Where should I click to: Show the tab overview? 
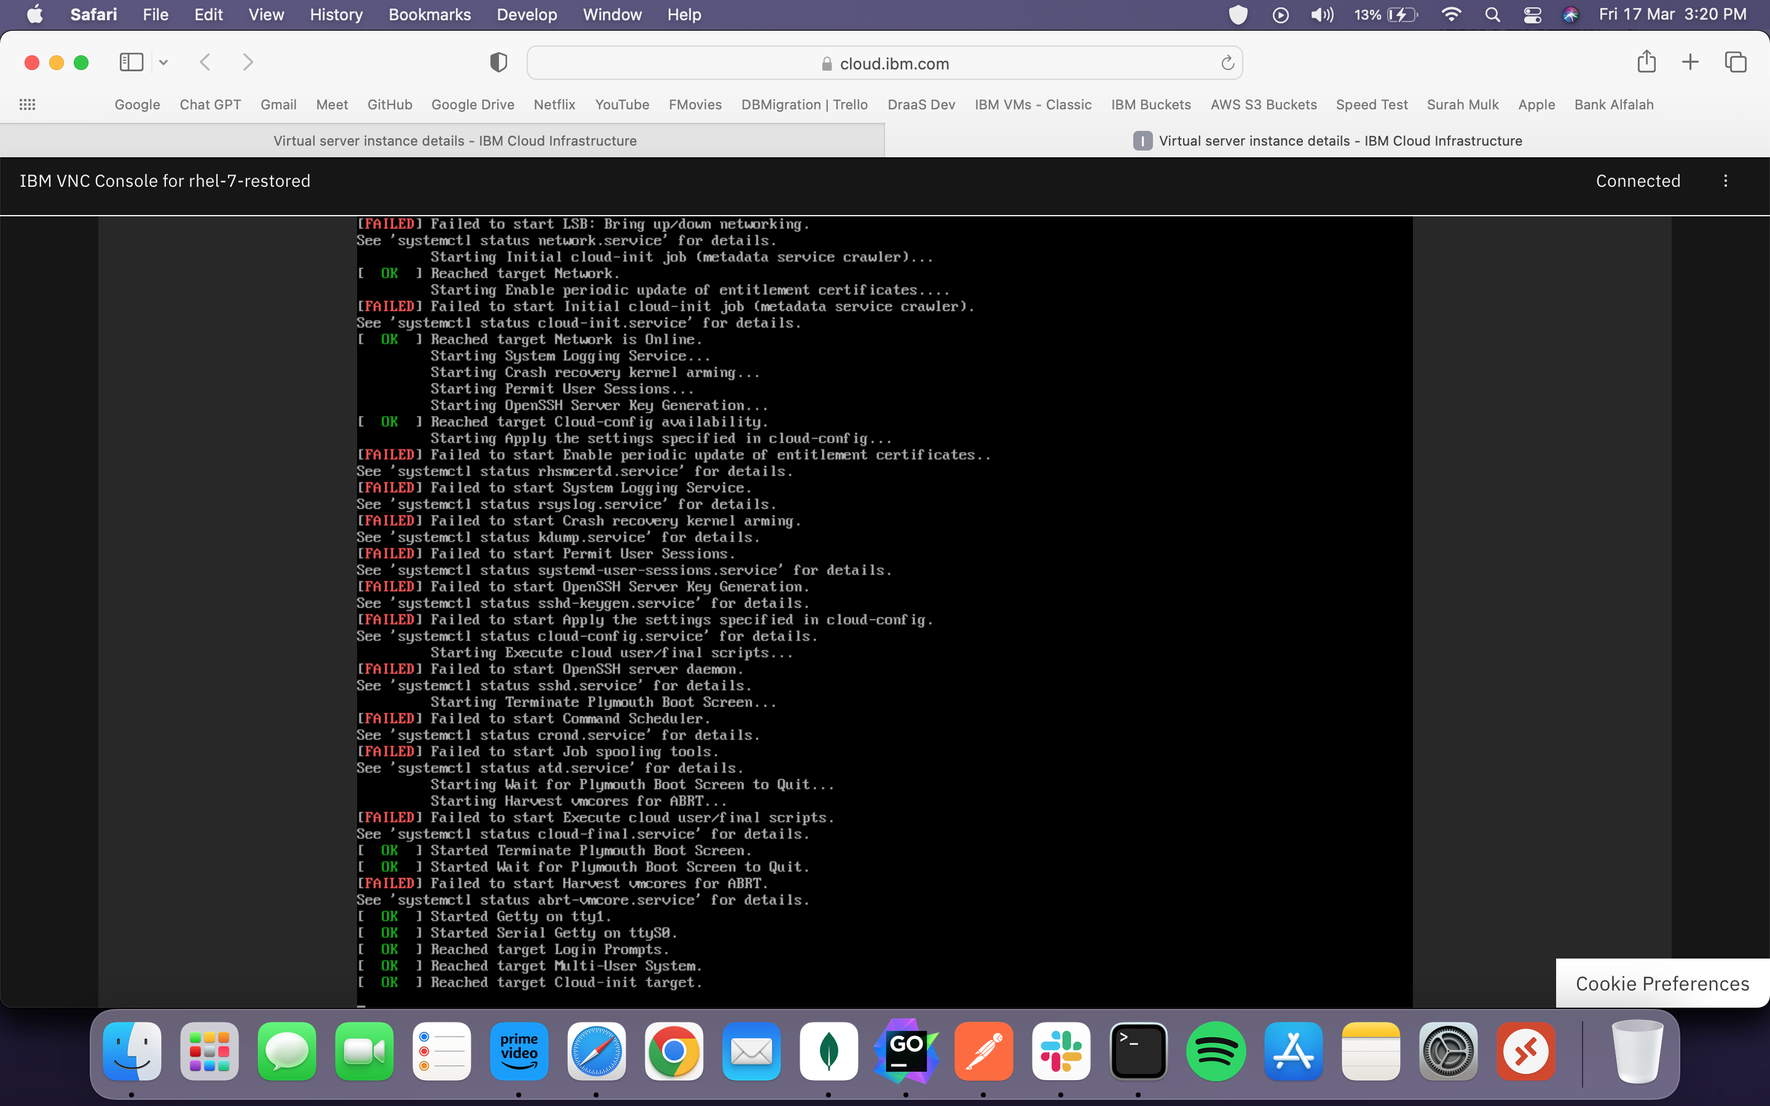click(x=1736, y=62)
